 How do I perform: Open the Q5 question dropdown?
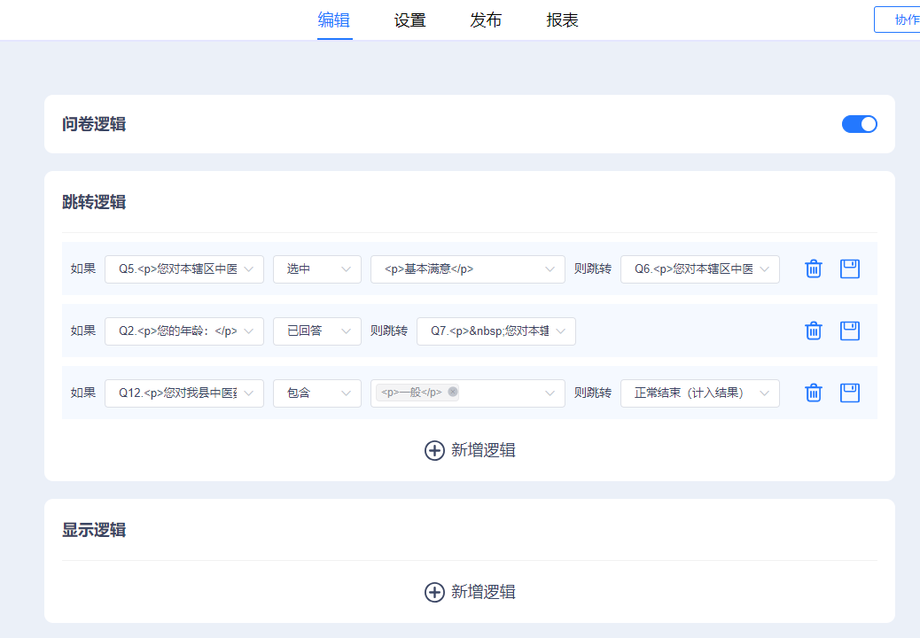(x=184, y=269)
